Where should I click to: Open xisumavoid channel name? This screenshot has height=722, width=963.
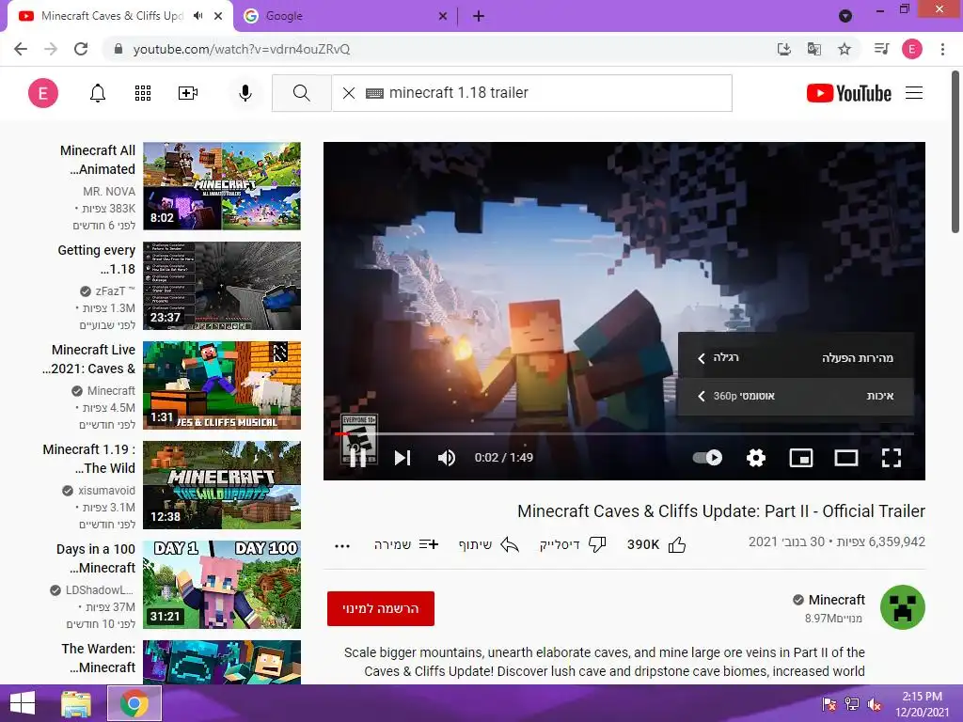tap(106, 491)
